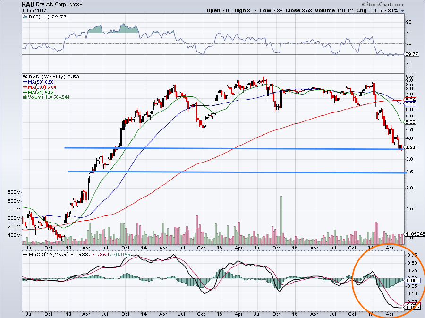Click the 600M label on the volume scale
Screen dimensions: 425x318
(14, 192)
